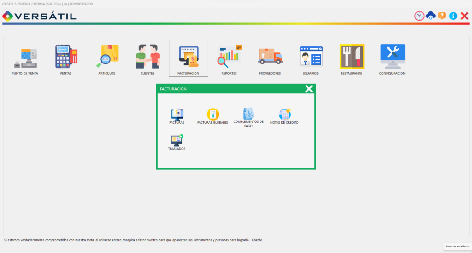This screenshot has height=253, width=472.
Task: Click the red X exit icon
Action: pyautogui.click(x=465, y=16)
